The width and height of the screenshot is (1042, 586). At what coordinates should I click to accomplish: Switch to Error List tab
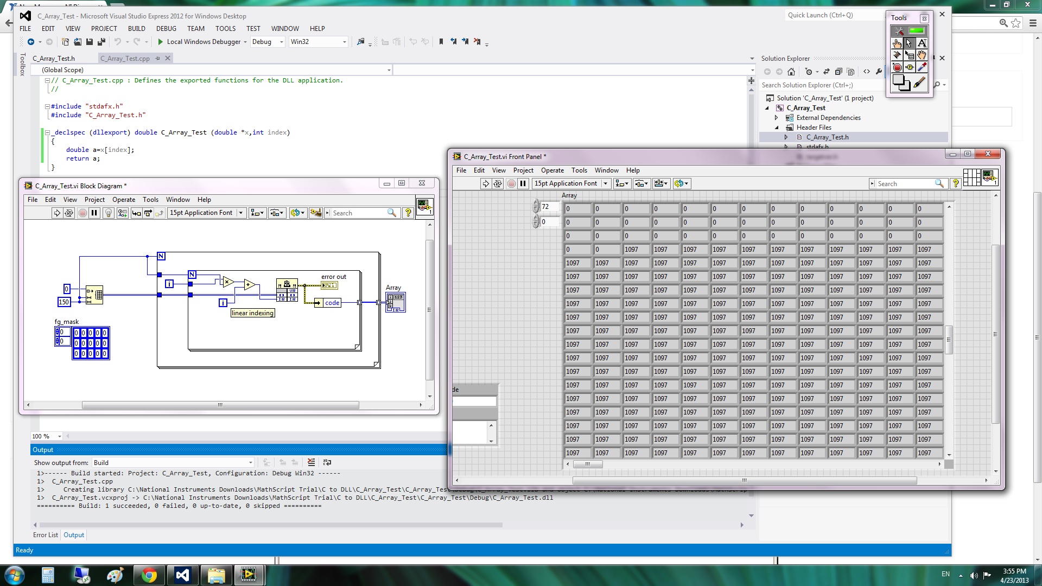coord(45,535)
